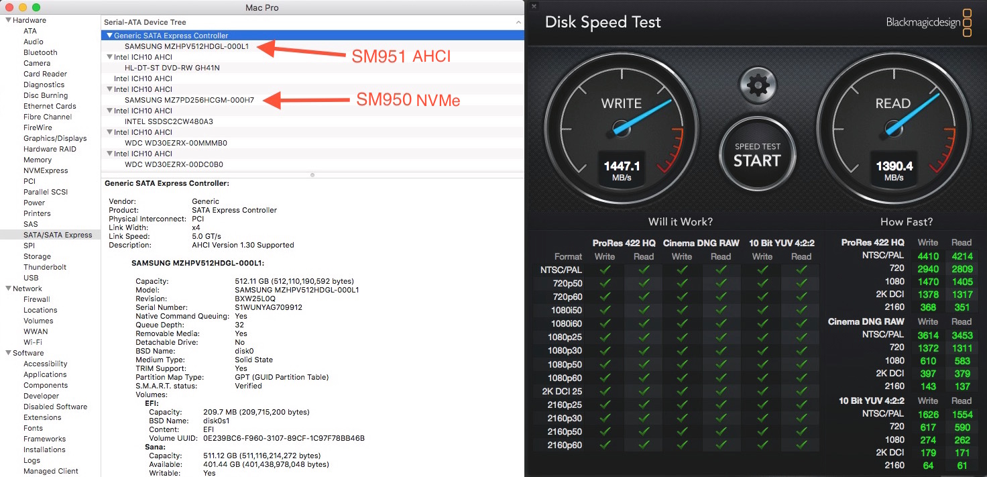Click the WRITE speed gauge
The width and height of the screenshot is (987, 477).
click(621, 128)
